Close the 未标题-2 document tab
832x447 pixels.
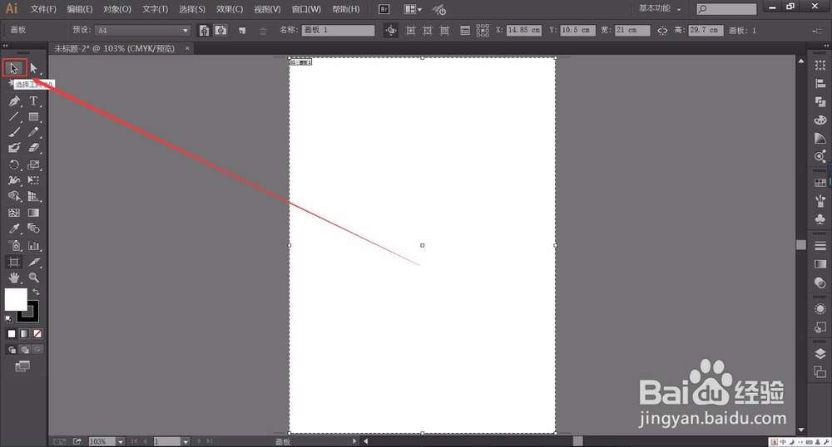186,48
